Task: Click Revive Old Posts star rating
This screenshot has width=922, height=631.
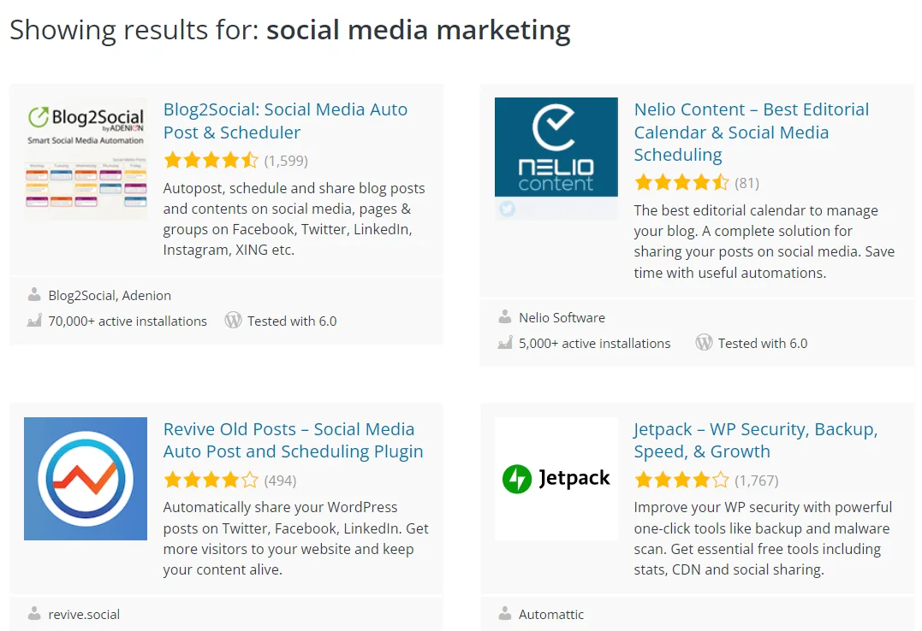Action: 211,480
